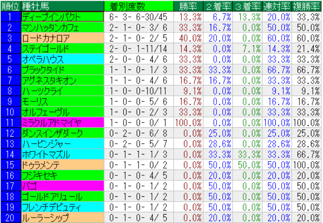
Task: Select the ミラクルアドマイヤ magenta name cell
Action: pyautogui.click(x=62, y=122)
